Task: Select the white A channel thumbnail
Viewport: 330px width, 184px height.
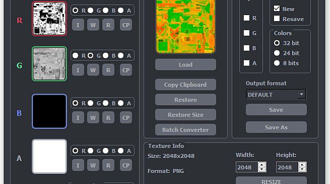Action: [49, 156]
